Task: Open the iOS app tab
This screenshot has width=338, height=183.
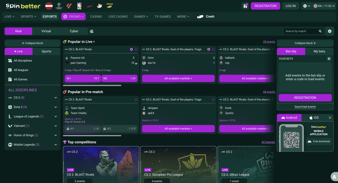Action: coord(314,118)
